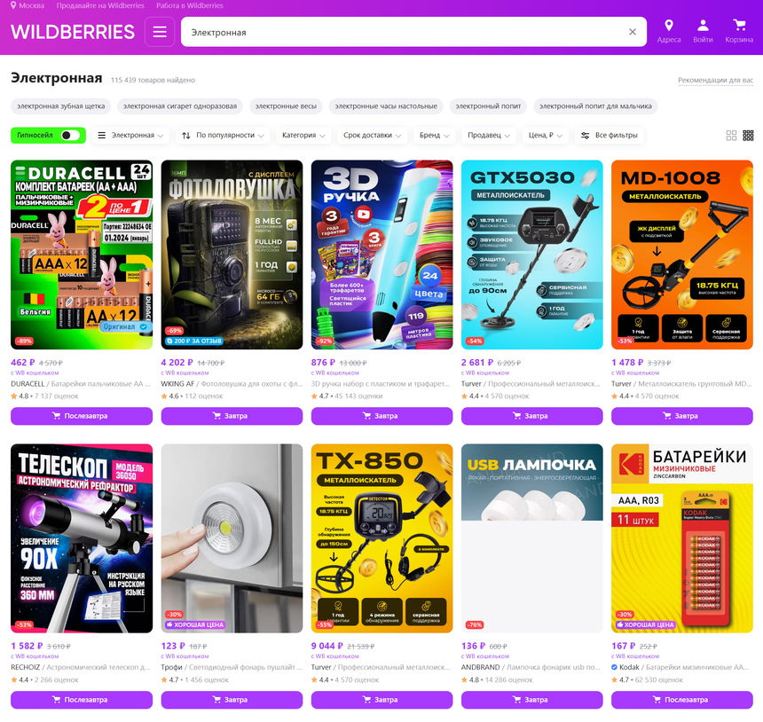The width and height of the screenshot is (763, 722).
Task: Click ХОРОШАЯ ЦЕНА badge on Kodak batteries
Action: 645,624
